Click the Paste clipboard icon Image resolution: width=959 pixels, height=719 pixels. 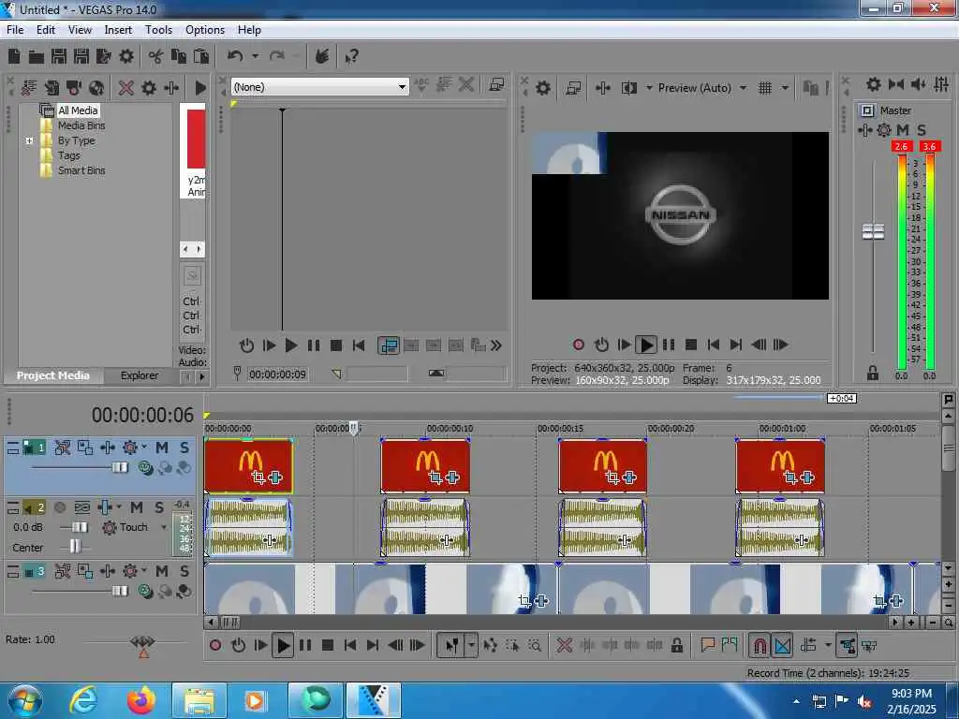click(200, 56)
